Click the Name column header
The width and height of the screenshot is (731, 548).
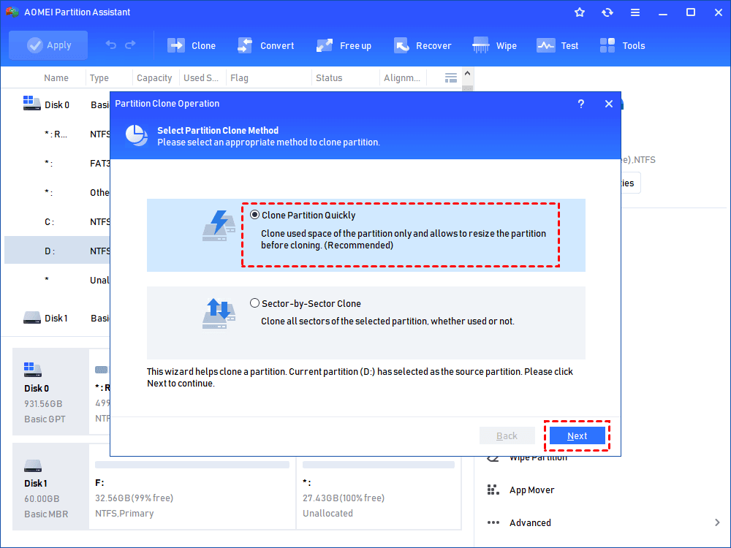[56, 77]
